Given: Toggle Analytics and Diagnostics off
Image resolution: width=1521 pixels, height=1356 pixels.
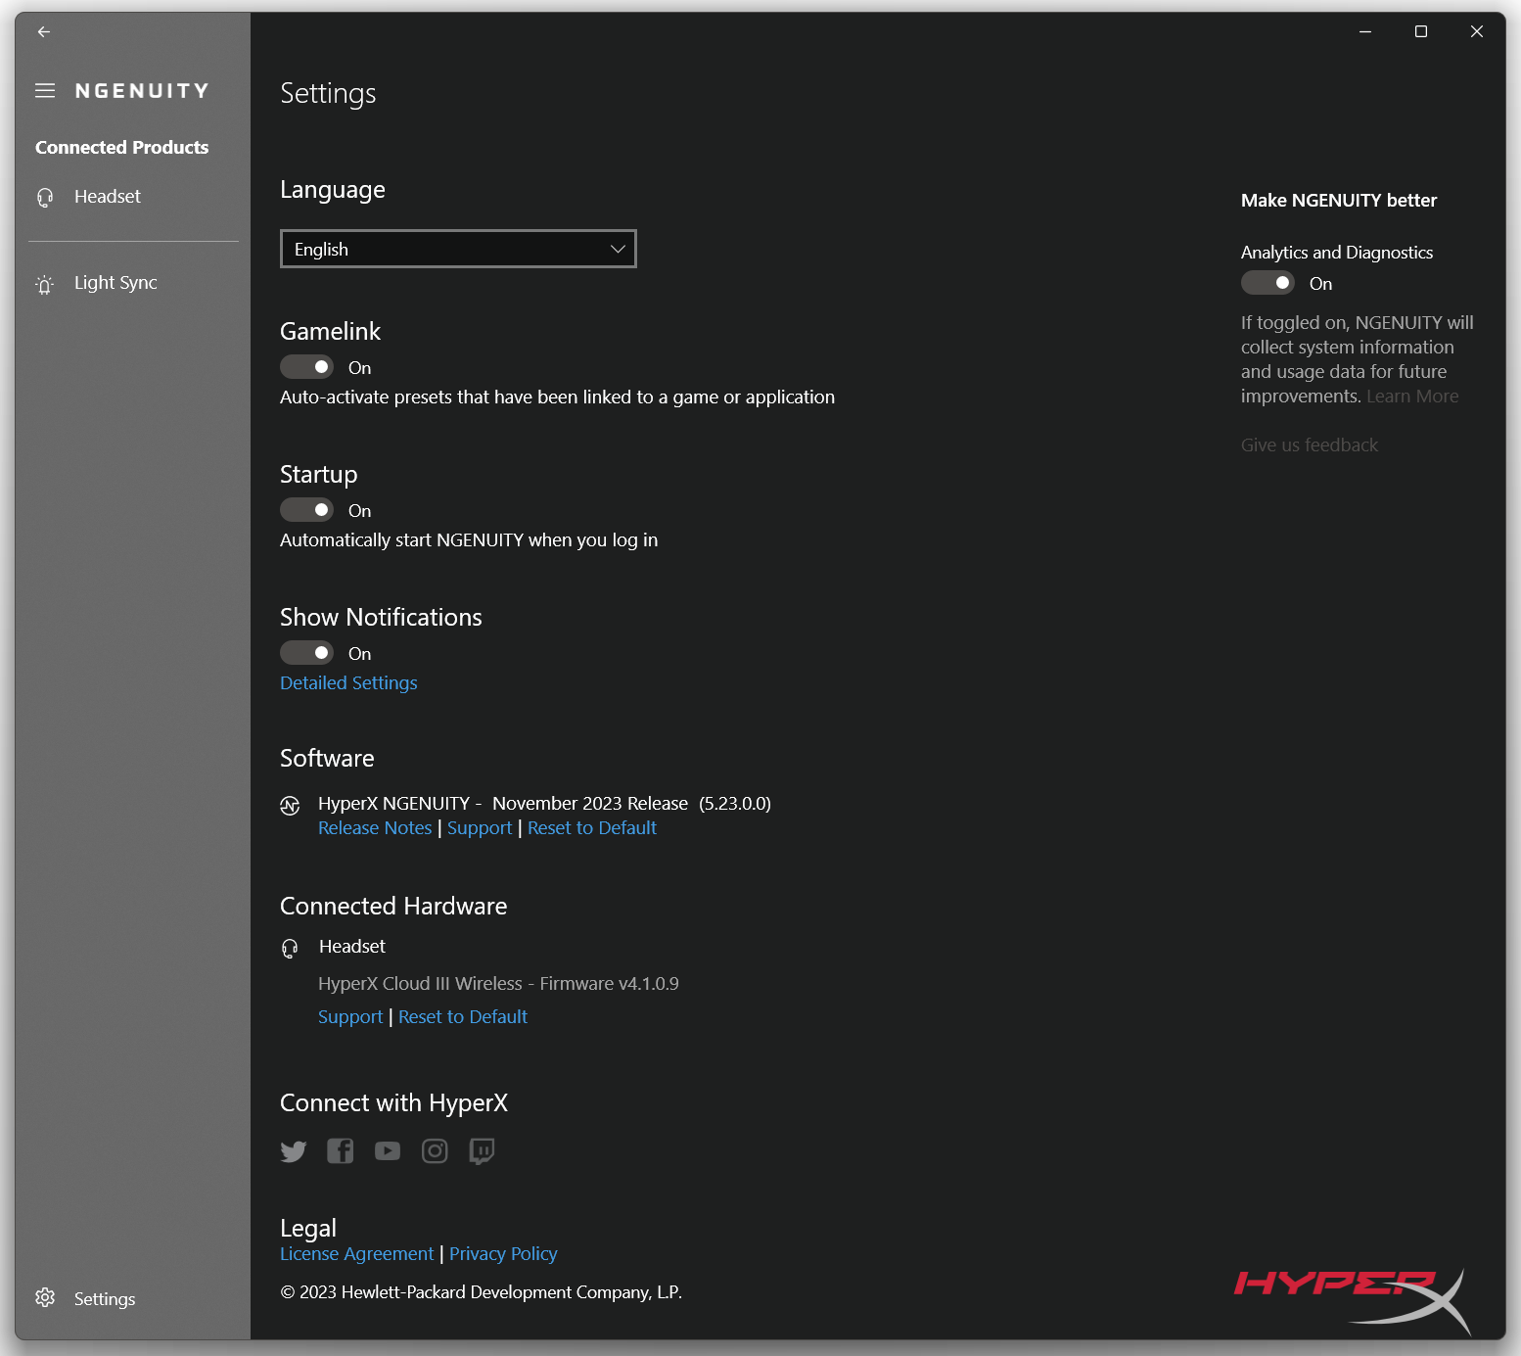Looking at the screenshot, I should point(1268,282).
